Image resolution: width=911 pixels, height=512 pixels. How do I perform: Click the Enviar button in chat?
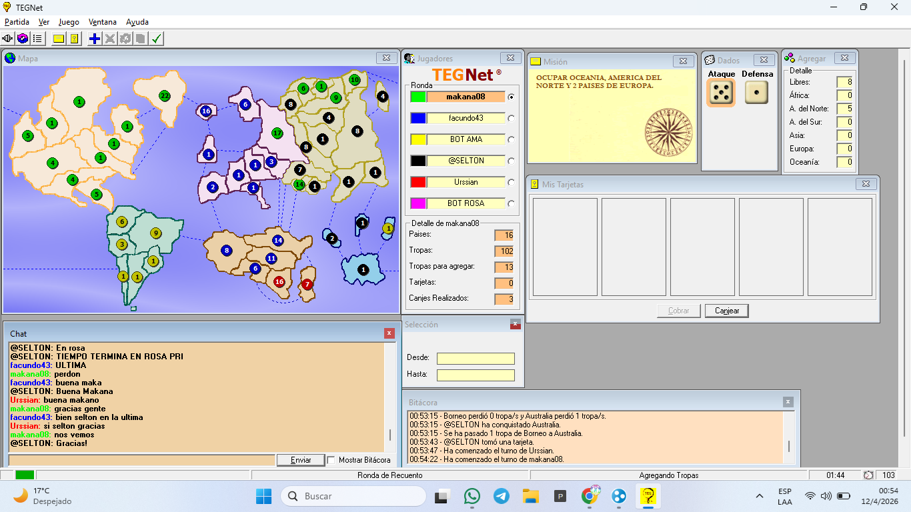(301, 460)
